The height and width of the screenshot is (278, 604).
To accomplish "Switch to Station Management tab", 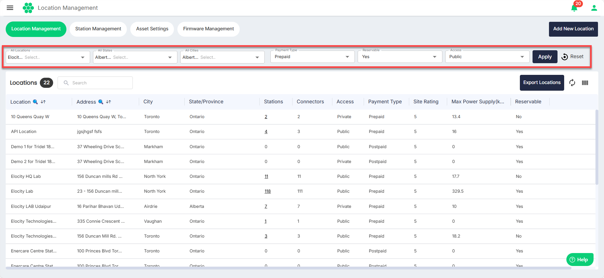I will click(x=98, y=29).
